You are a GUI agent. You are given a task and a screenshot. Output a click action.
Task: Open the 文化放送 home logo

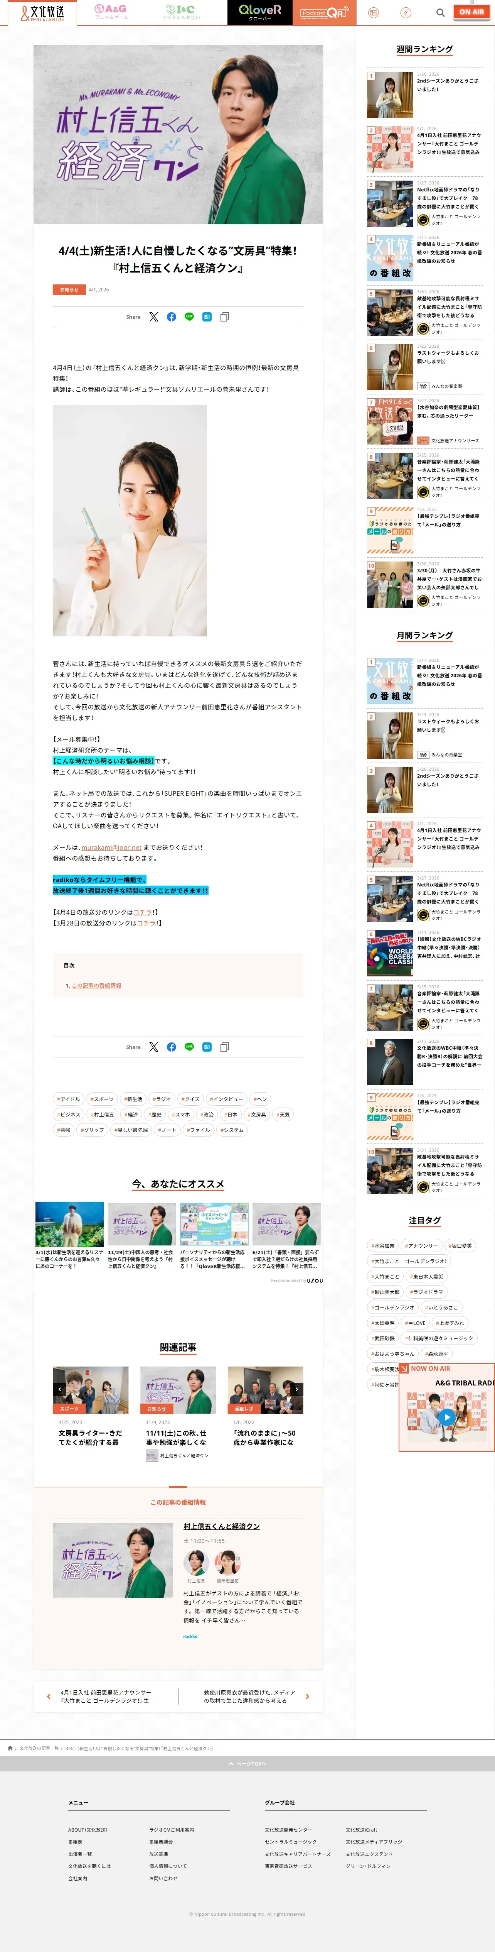point(42,12)
